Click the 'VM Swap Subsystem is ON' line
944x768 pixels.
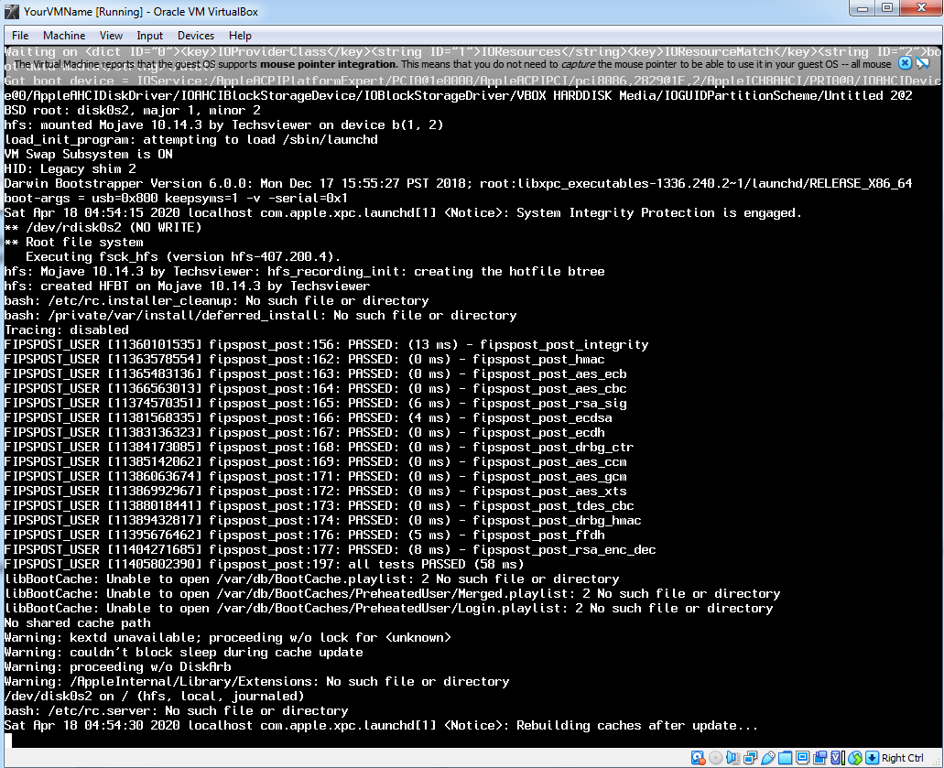89,154
